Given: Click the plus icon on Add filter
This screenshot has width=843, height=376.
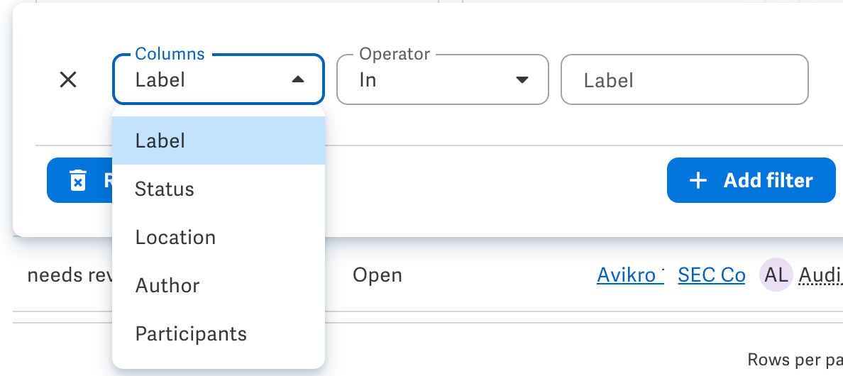Looking at the screenshot, I should (x=698, y=180).
